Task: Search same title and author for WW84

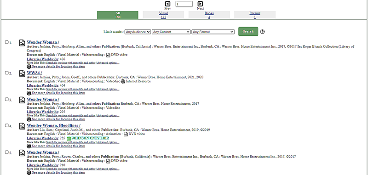Action: point(71,89)
